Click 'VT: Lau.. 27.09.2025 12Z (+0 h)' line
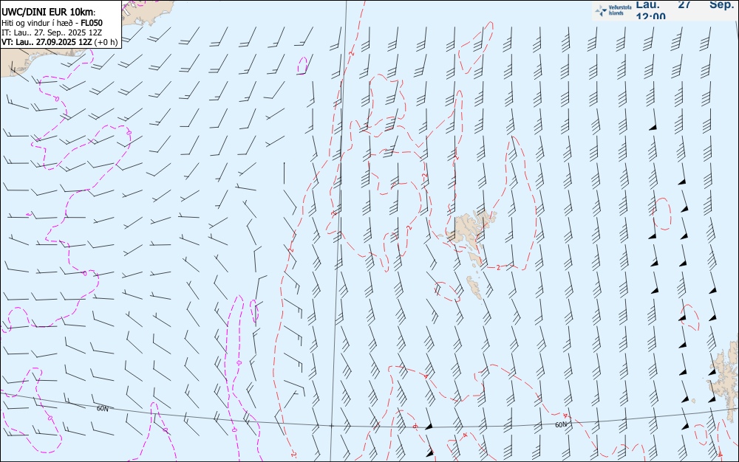Image resolution: width=739 pixels, height=462 pixels. pyautogui.click(x=60, y=42)
